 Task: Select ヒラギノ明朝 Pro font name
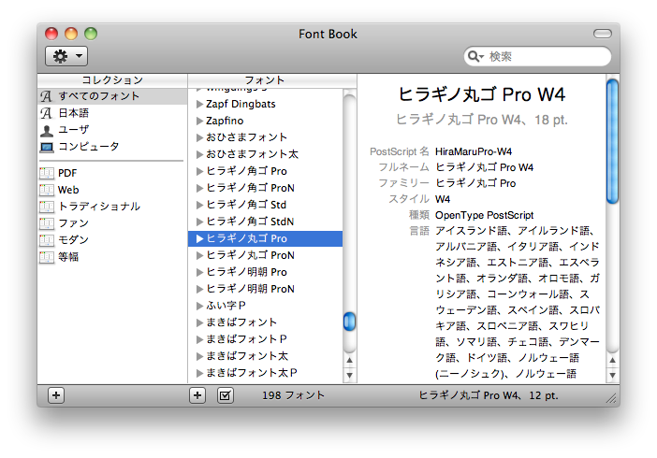click(x=246, y=272)
